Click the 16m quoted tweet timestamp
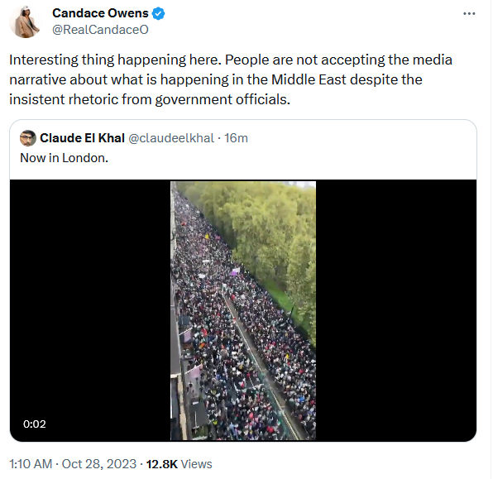The image size is (493, 479). [236, 138]
